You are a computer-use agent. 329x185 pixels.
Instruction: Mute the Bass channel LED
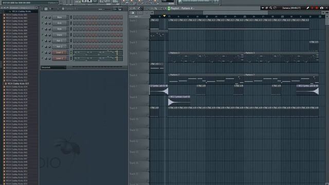point(42,17)
